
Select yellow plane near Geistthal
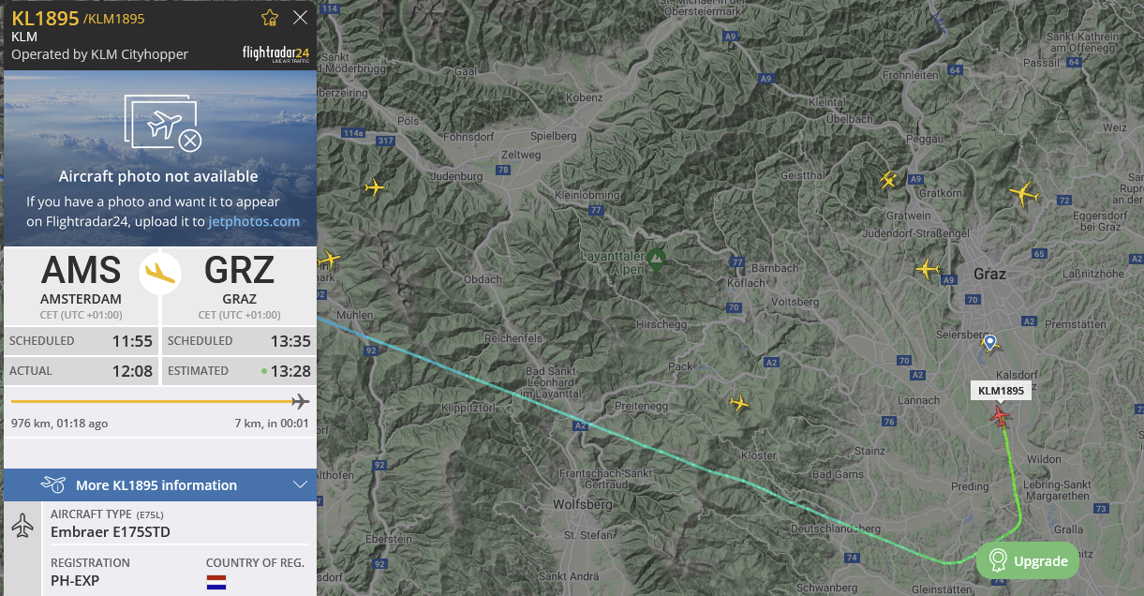tap(888, 179)
